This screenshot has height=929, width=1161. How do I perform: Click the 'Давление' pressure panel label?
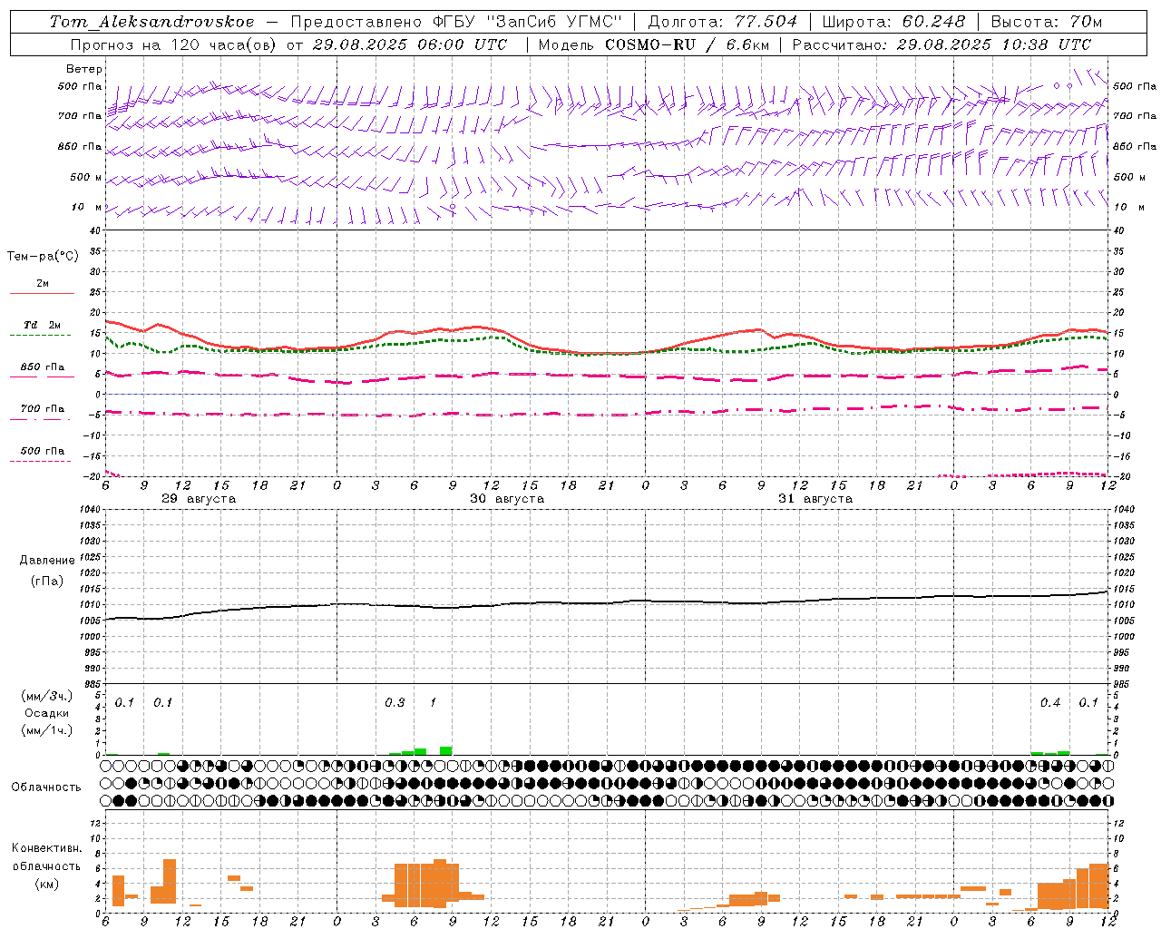point(47,561)
